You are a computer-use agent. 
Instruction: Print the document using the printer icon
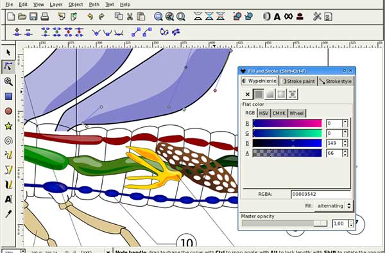pos(44,17)
